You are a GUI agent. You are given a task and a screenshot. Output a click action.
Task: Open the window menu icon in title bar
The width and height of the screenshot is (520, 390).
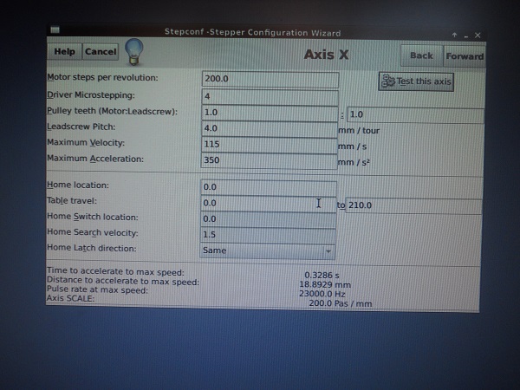click(55, 29)
